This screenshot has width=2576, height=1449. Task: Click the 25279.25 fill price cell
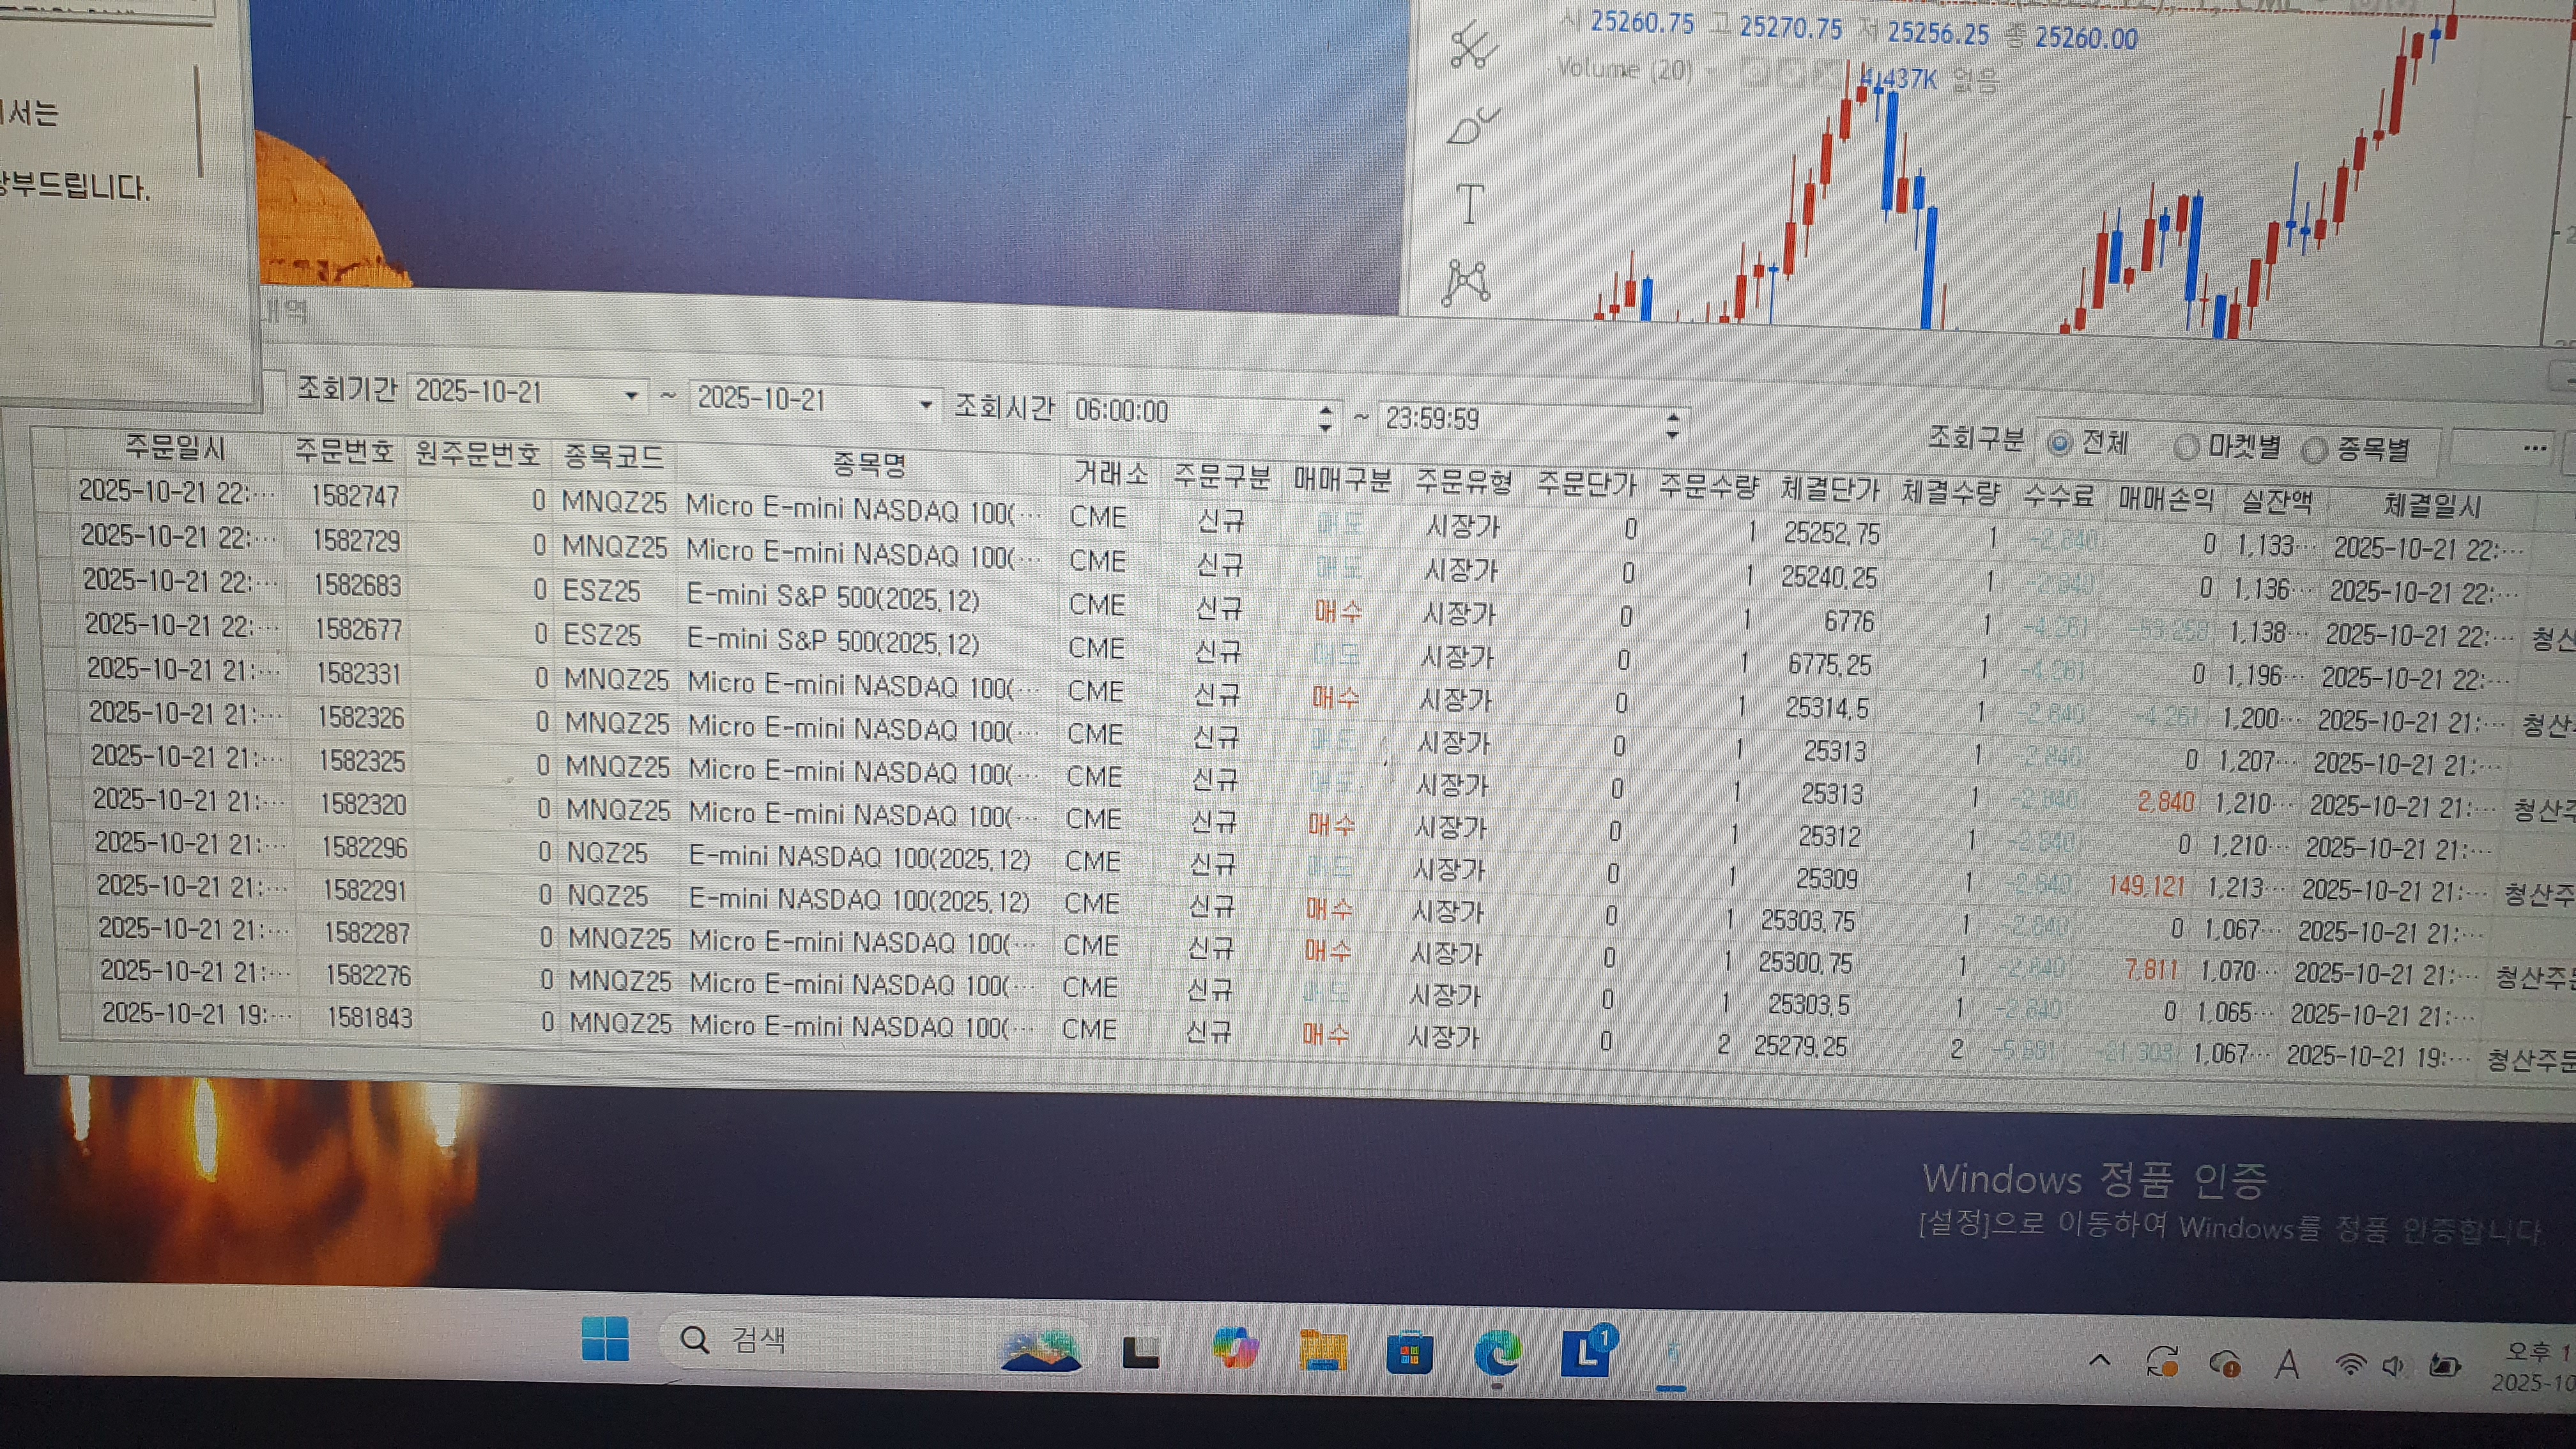tap(1800, 1045)
